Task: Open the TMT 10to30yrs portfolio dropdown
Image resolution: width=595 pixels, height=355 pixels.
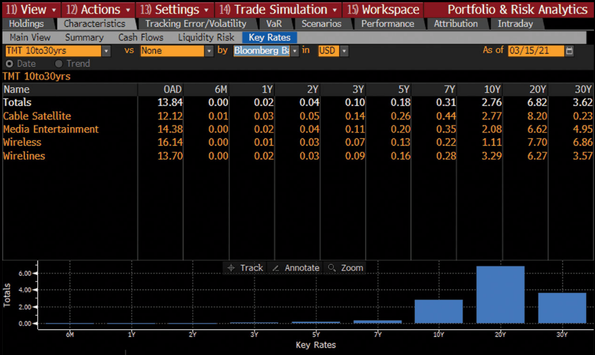Action: [x=106, y=50]
